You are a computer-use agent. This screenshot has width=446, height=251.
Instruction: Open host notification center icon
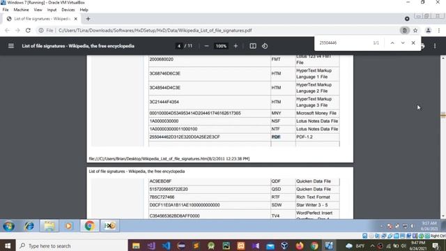tap(436, 245)
